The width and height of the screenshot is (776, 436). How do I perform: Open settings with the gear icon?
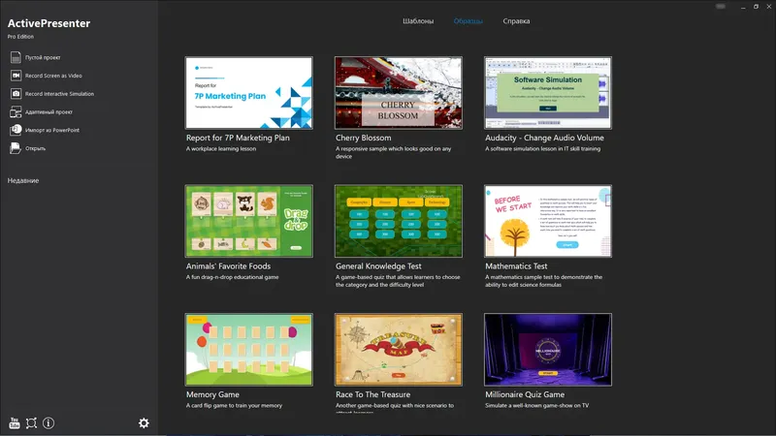click(144, 423)
